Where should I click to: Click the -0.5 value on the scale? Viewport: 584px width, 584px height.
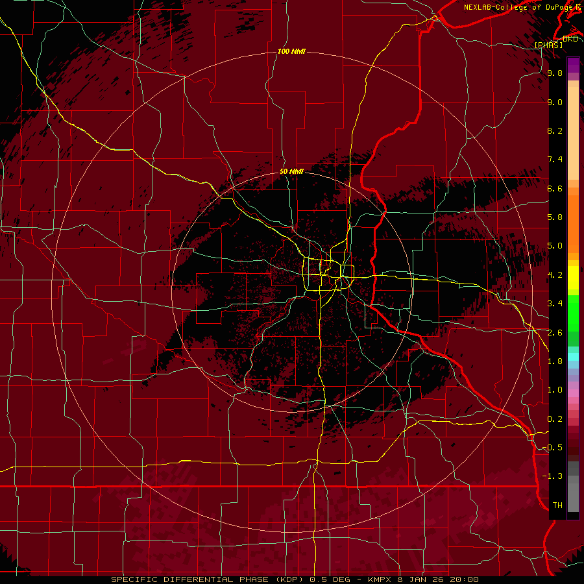pyautogui.click(x=552, y=448)
